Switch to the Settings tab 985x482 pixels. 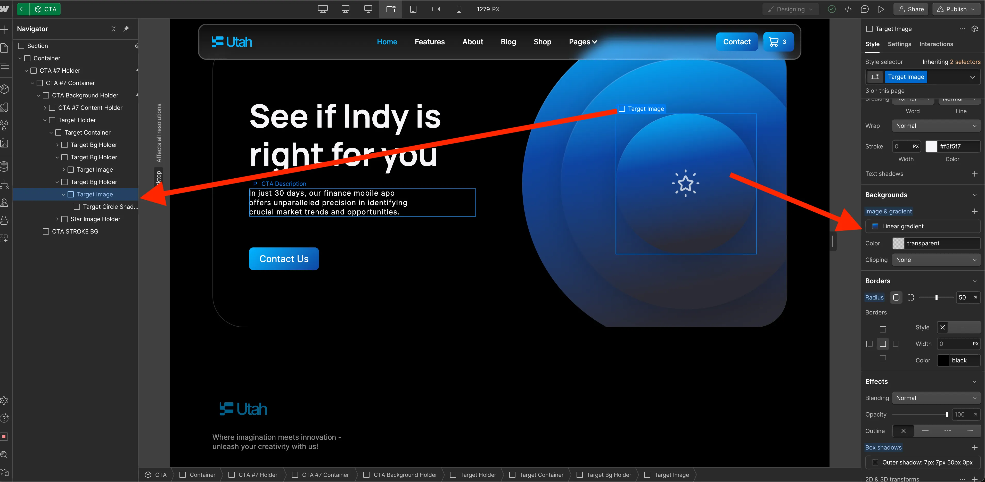[x=899, y=44]
